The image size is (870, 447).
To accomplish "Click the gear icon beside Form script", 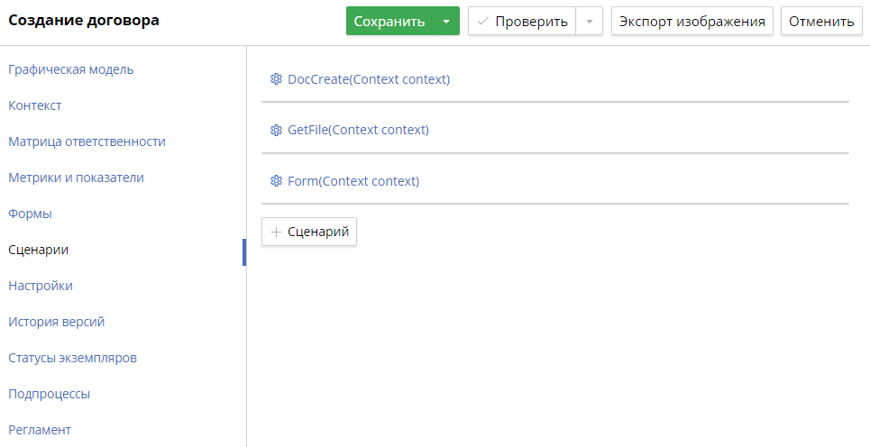I will [276, 181].
